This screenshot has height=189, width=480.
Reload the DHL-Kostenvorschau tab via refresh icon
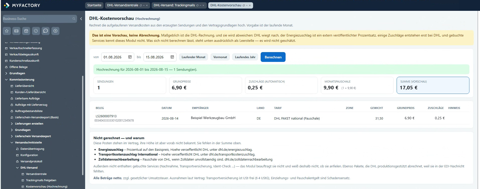click(x=244, y=5)
